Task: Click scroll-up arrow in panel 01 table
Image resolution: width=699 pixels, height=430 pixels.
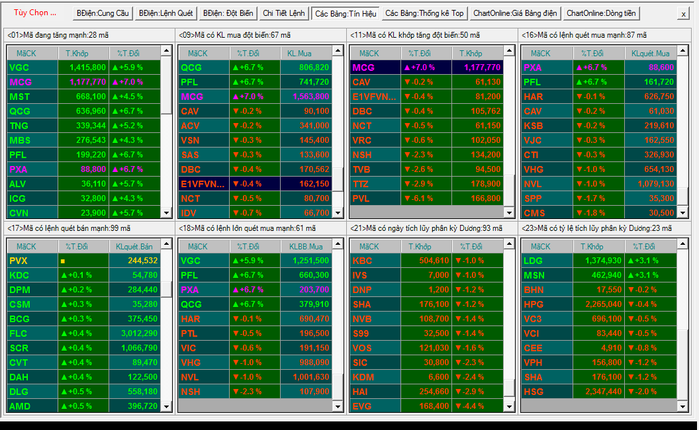Action: (166, 51)
